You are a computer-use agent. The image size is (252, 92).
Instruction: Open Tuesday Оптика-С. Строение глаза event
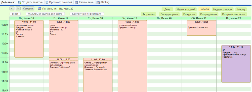tap(63, 75)
